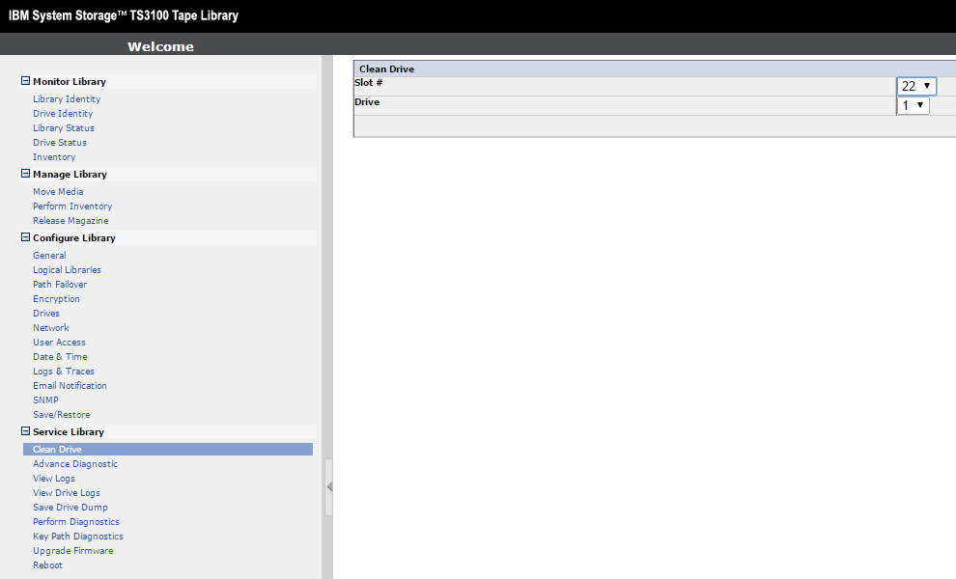956x579 pixels.
Task: Open Drive Identity page
Action: 63,113
